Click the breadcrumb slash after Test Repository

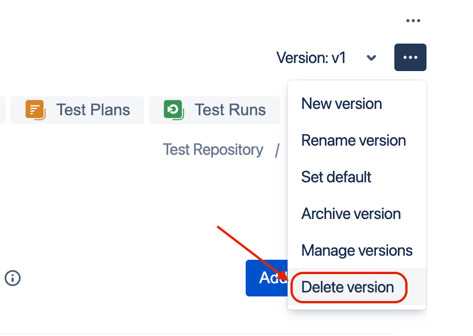tap(277, 150)
